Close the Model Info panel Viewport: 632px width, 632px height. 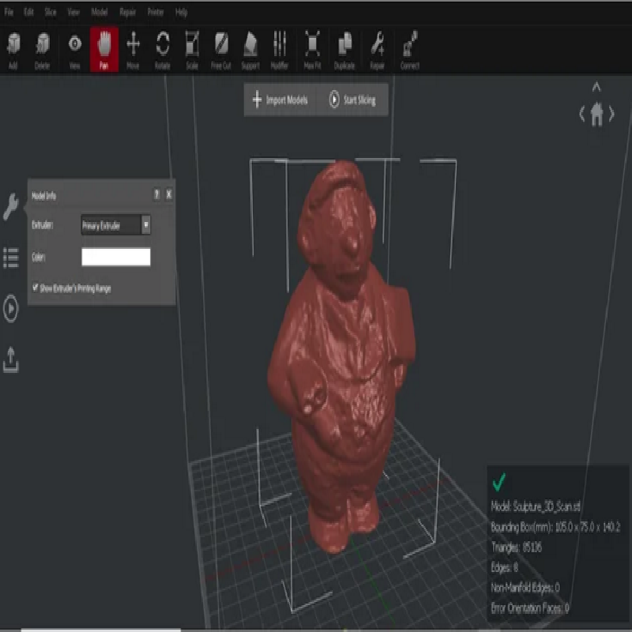[168, 194]
